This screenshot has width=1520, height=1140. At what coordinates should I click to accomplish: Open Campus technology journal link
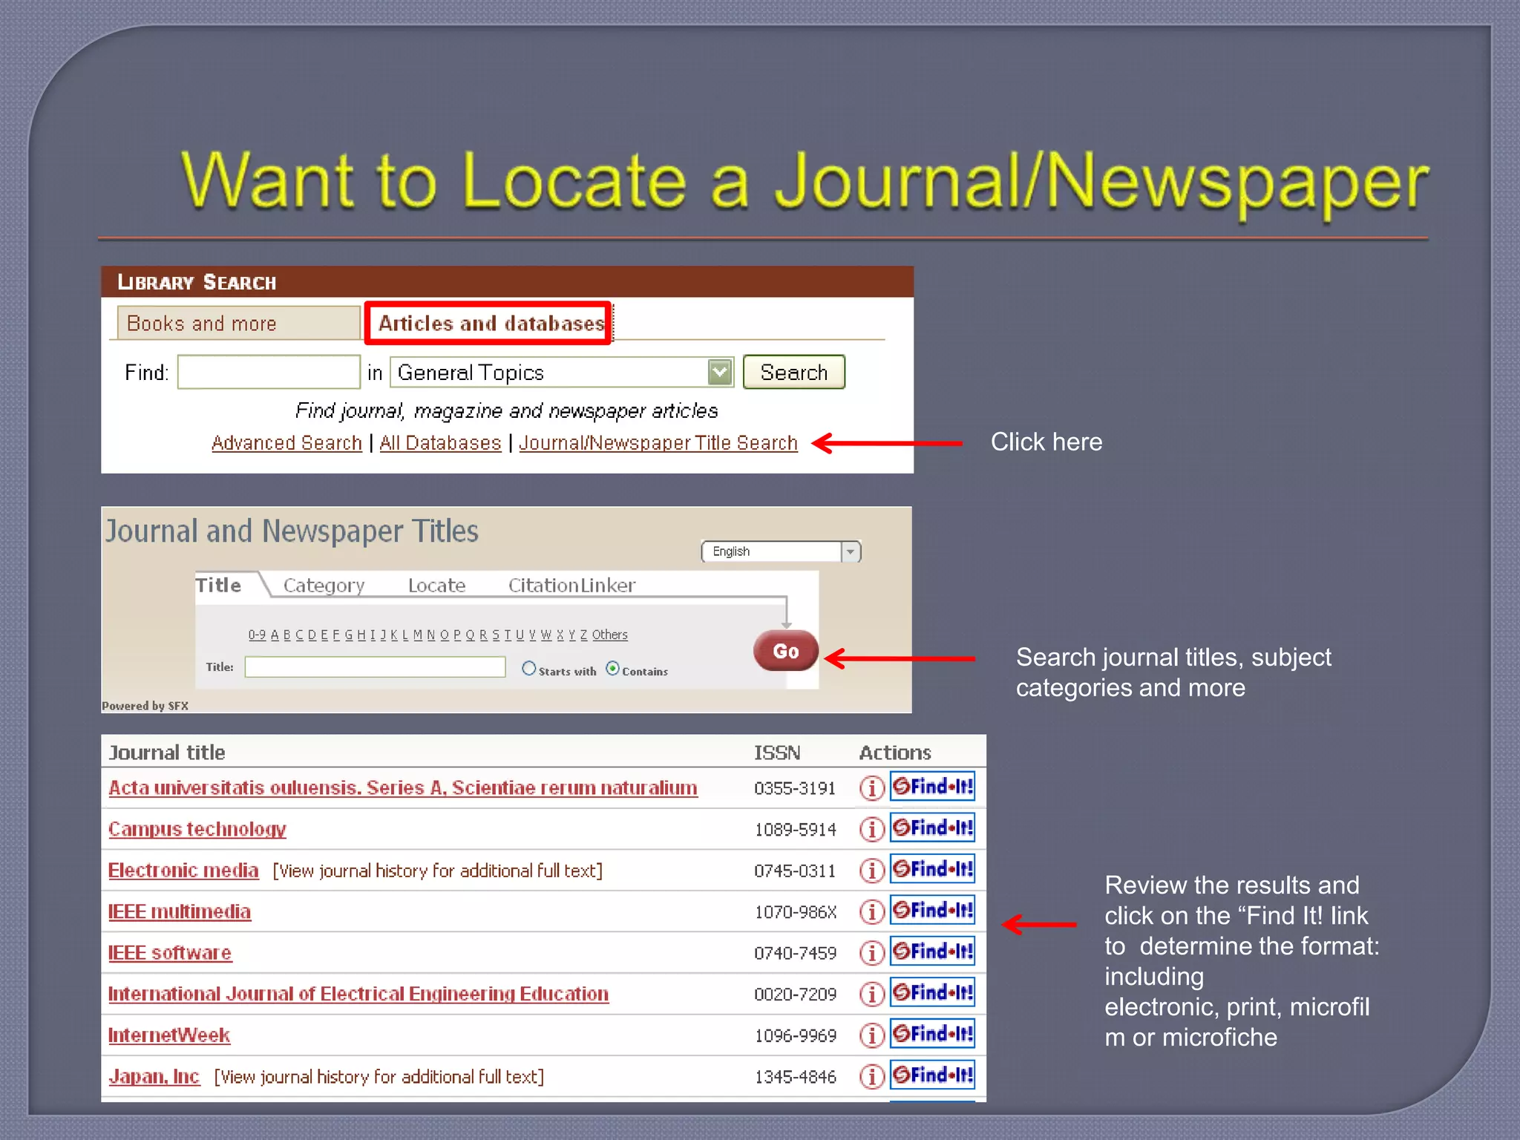tap(197, 829)
